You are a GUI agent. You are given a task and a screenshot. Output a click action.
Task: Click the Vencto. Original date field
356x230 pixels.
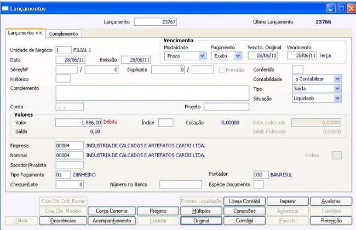point(263,55)
